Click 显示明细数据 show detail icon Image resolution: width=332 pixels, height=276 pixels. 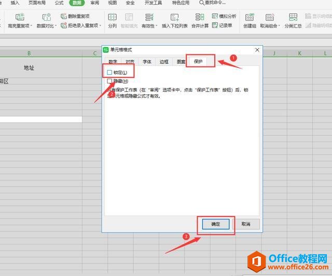click(x=308, y=16)
